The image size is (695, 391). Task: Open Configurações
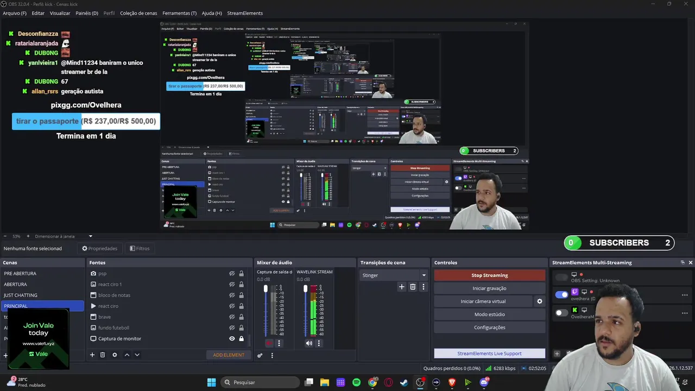(x=489, y=327)
